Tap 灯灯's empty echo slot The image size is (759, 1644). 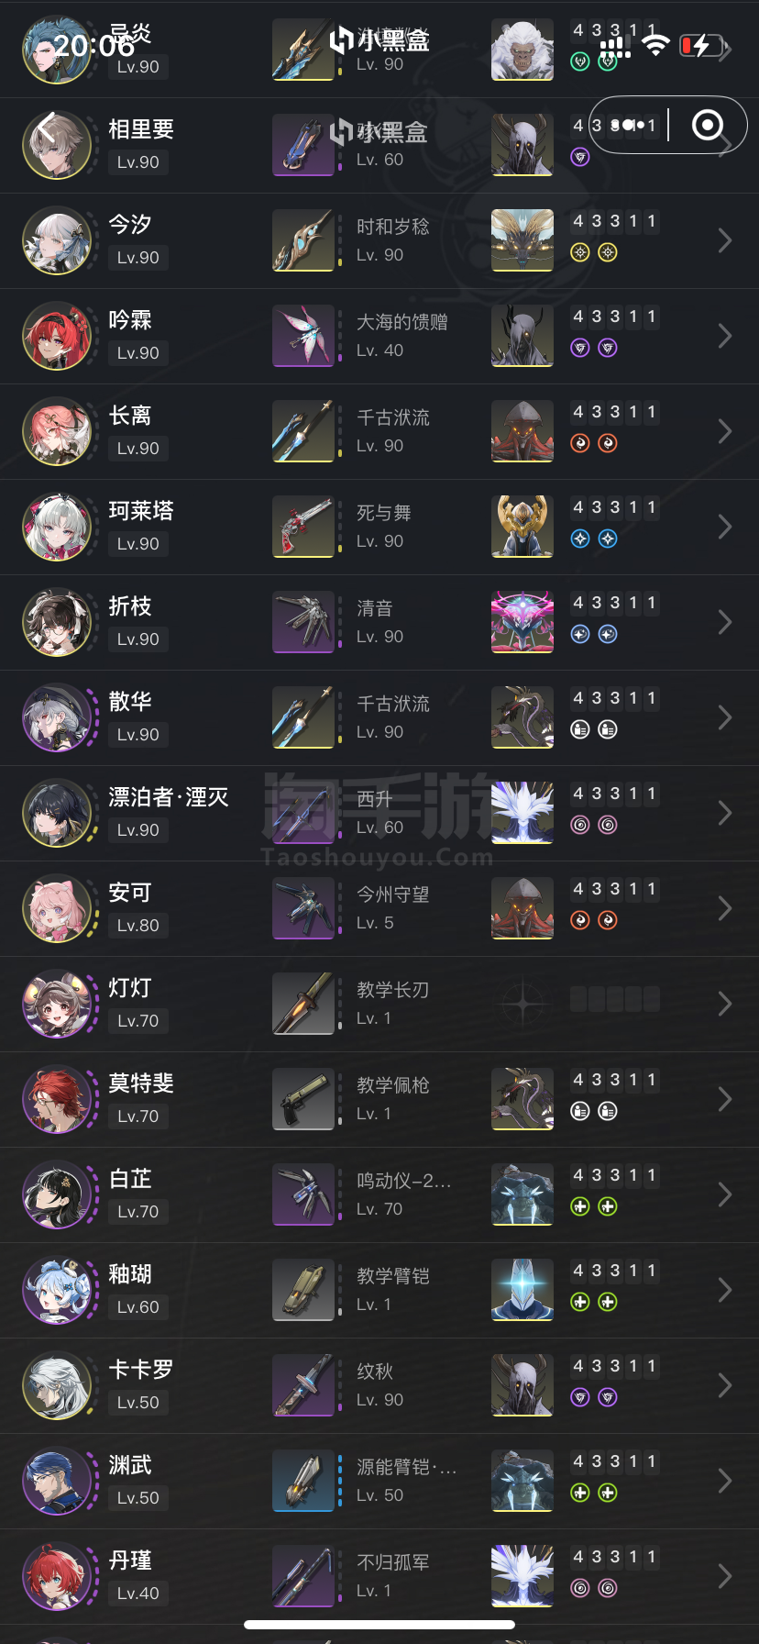[522, 1004]
